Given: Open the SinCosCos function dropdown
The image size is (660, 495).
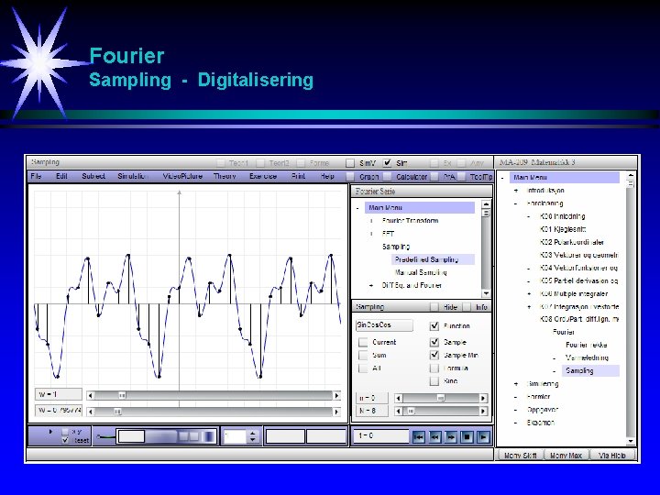Looking at the screenshot, I should click(x=384, y=324).
